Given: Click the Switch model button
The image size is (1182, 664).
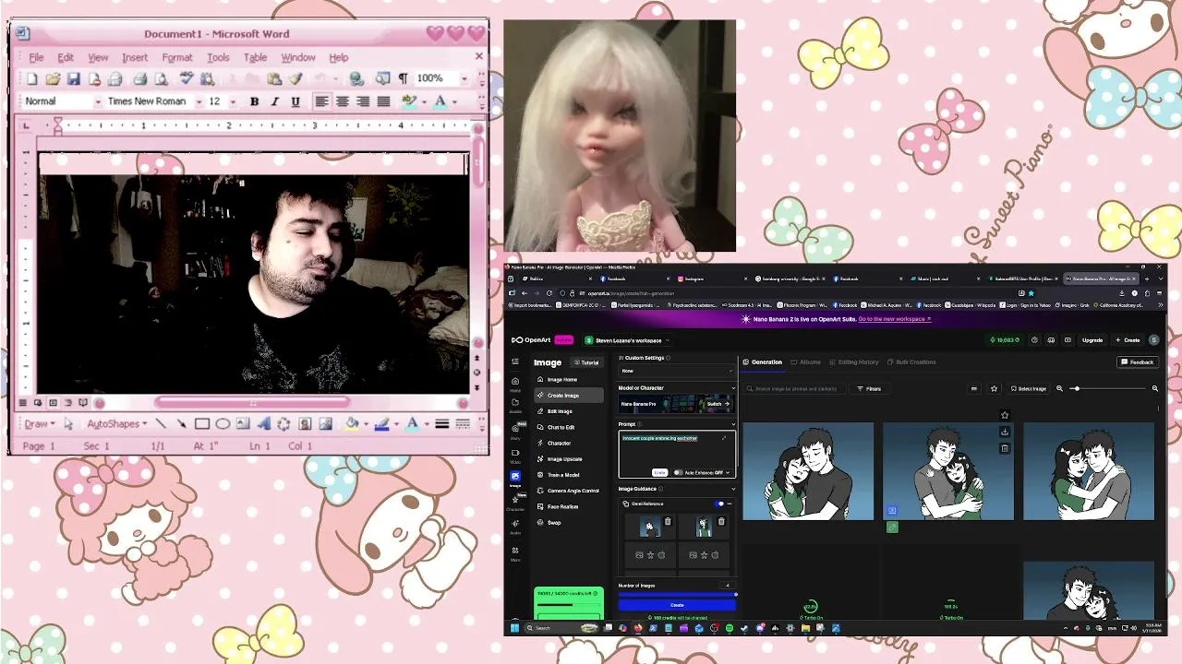Looking at the screenshot, I should pos(718,404).
